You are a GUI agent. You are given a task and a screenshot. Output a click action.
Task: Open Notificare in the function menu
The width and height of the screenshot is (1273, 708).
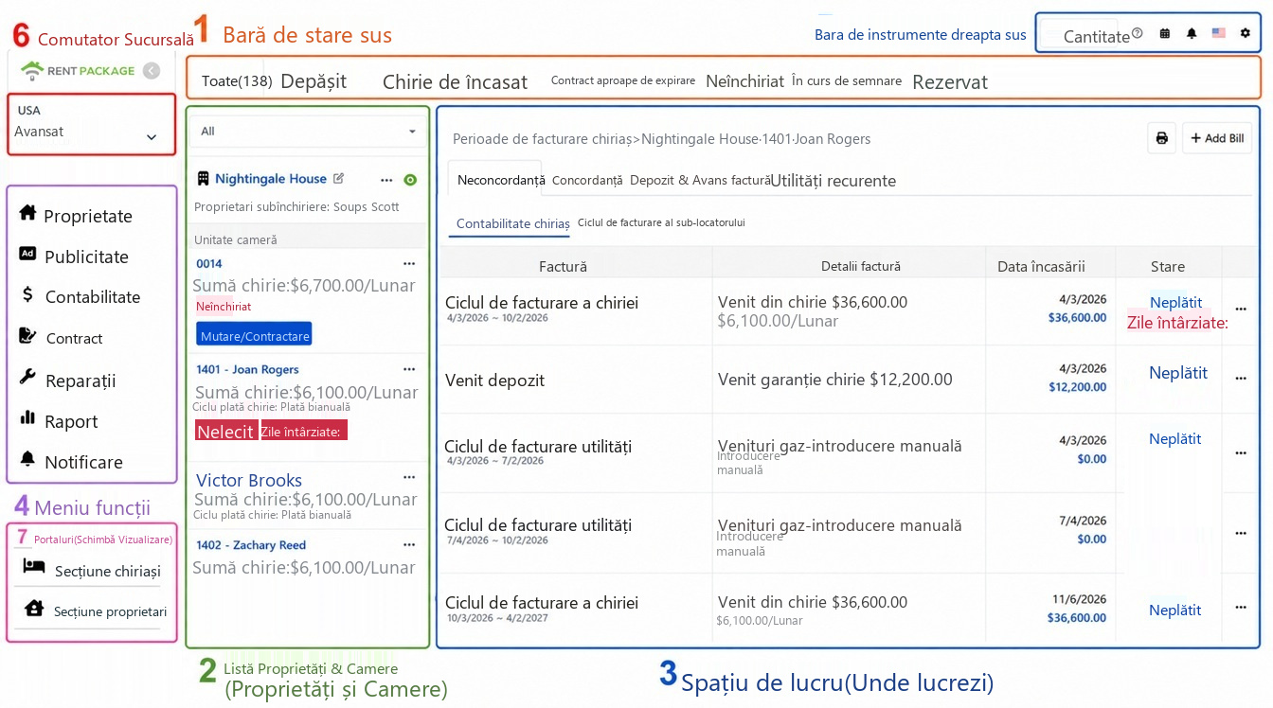71,462
